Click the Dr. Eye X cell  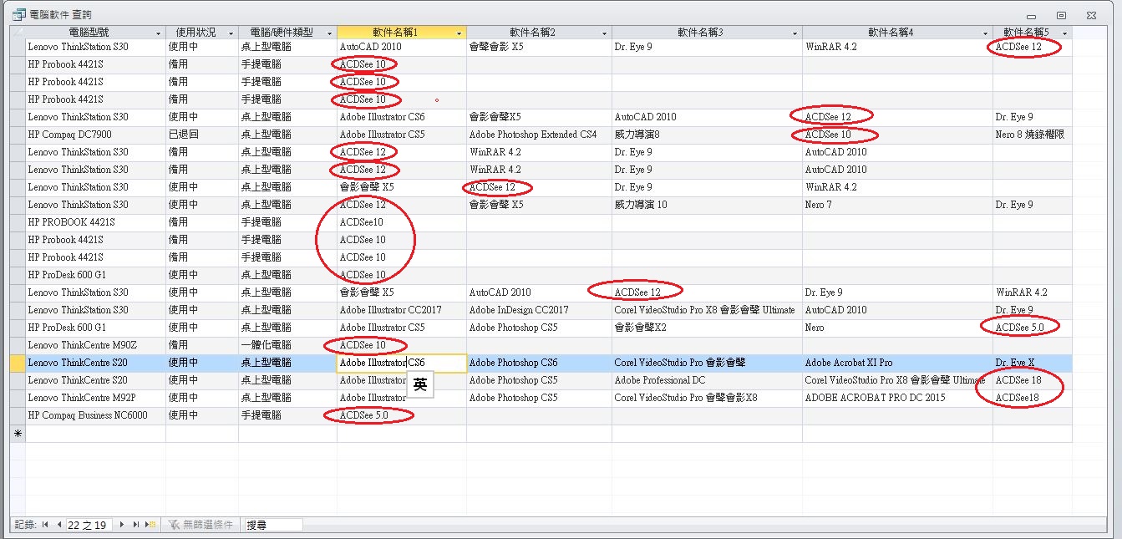pyautogui.click(x=1033, y=363)
